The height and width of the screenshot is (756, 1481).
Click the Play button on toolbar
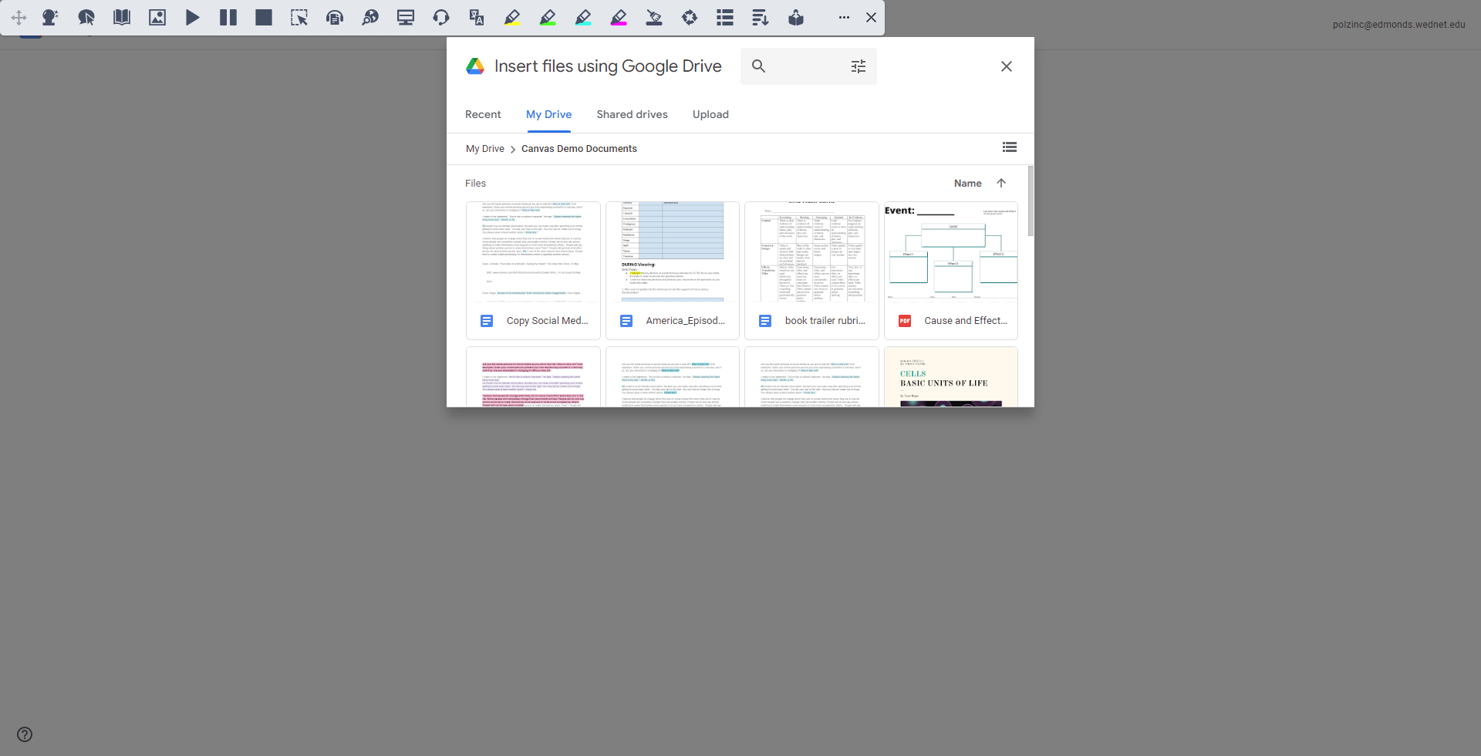tap(193, 17)
